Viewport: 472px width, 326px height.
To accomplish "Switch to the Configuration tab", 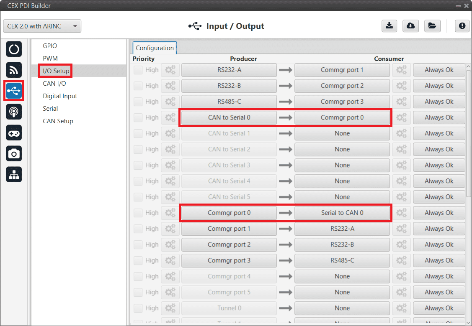I will click(155, 48).
